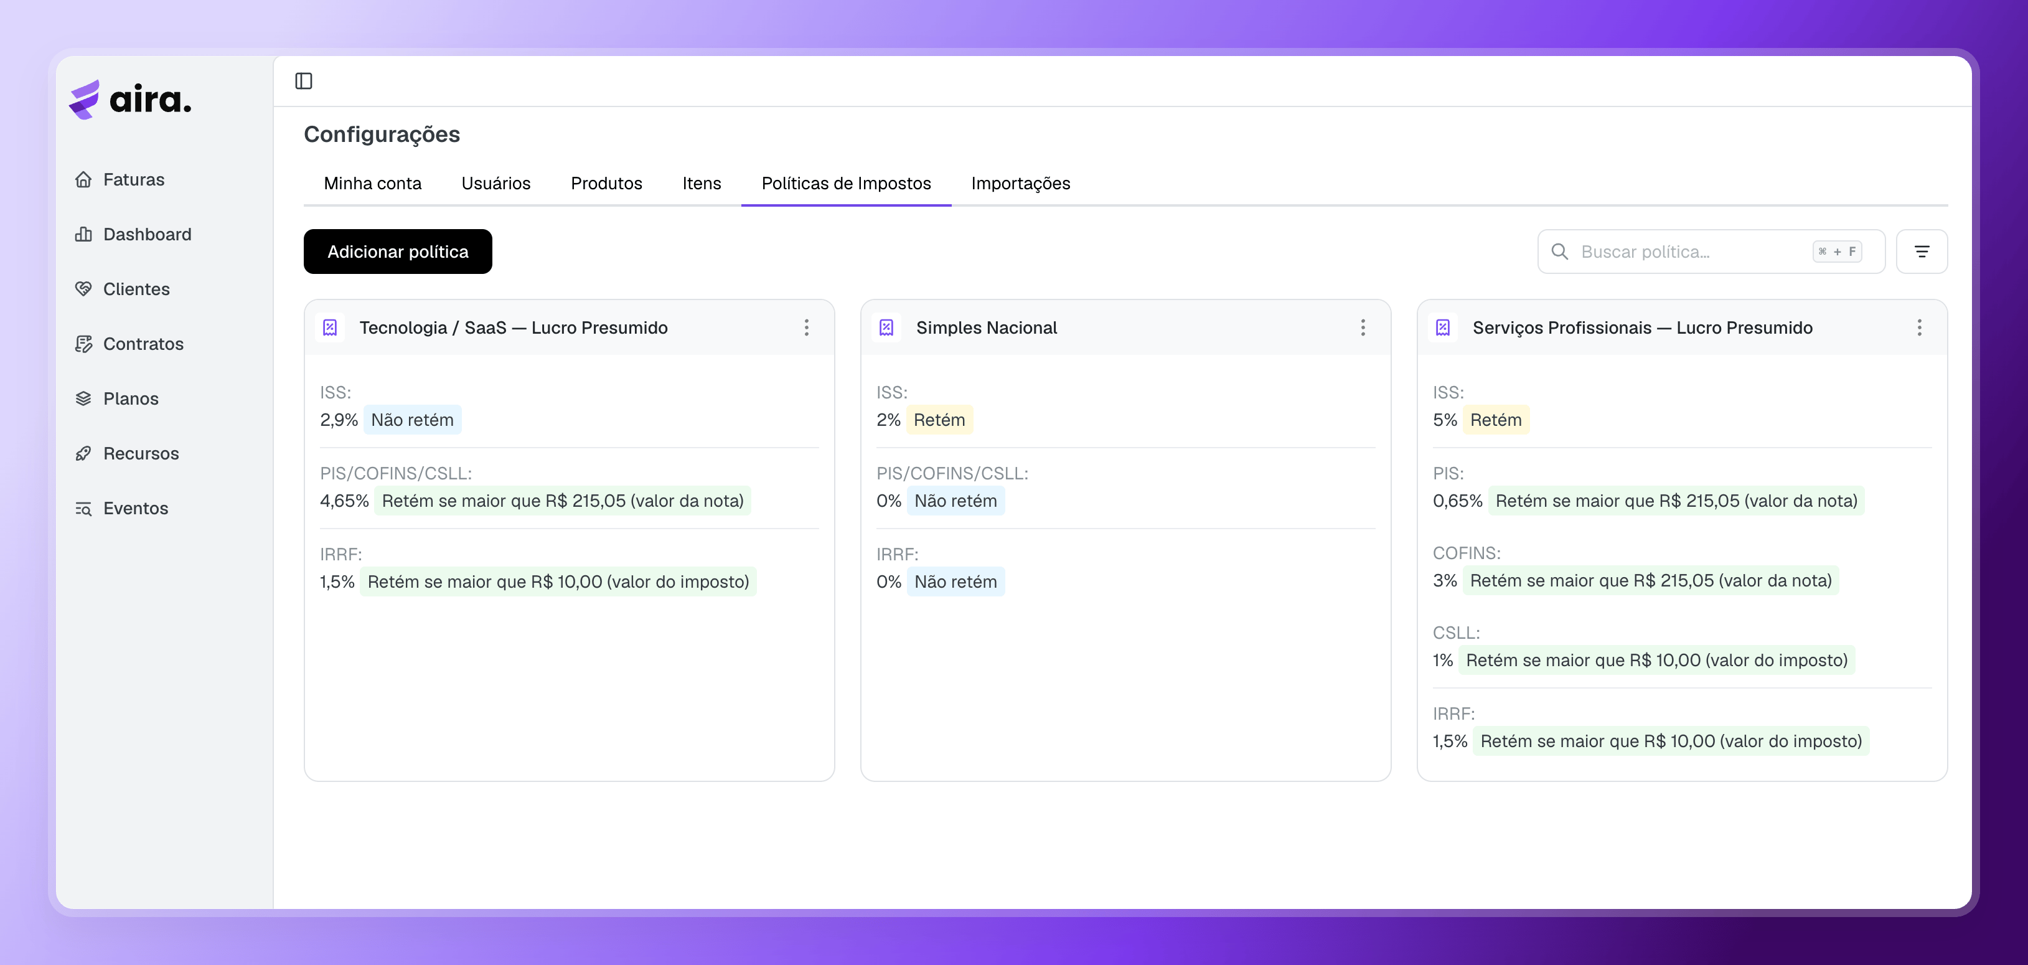Click the Eventos search-list icon

pos(83,509)
